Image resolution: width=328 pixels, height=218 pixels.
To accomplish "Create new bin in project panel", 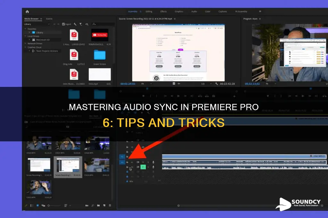I will [98, 205].
